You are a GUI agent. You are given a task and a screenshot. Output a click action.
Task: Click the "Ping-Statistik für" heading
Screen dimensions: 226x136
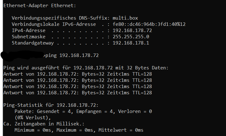(x=50, y=105)
